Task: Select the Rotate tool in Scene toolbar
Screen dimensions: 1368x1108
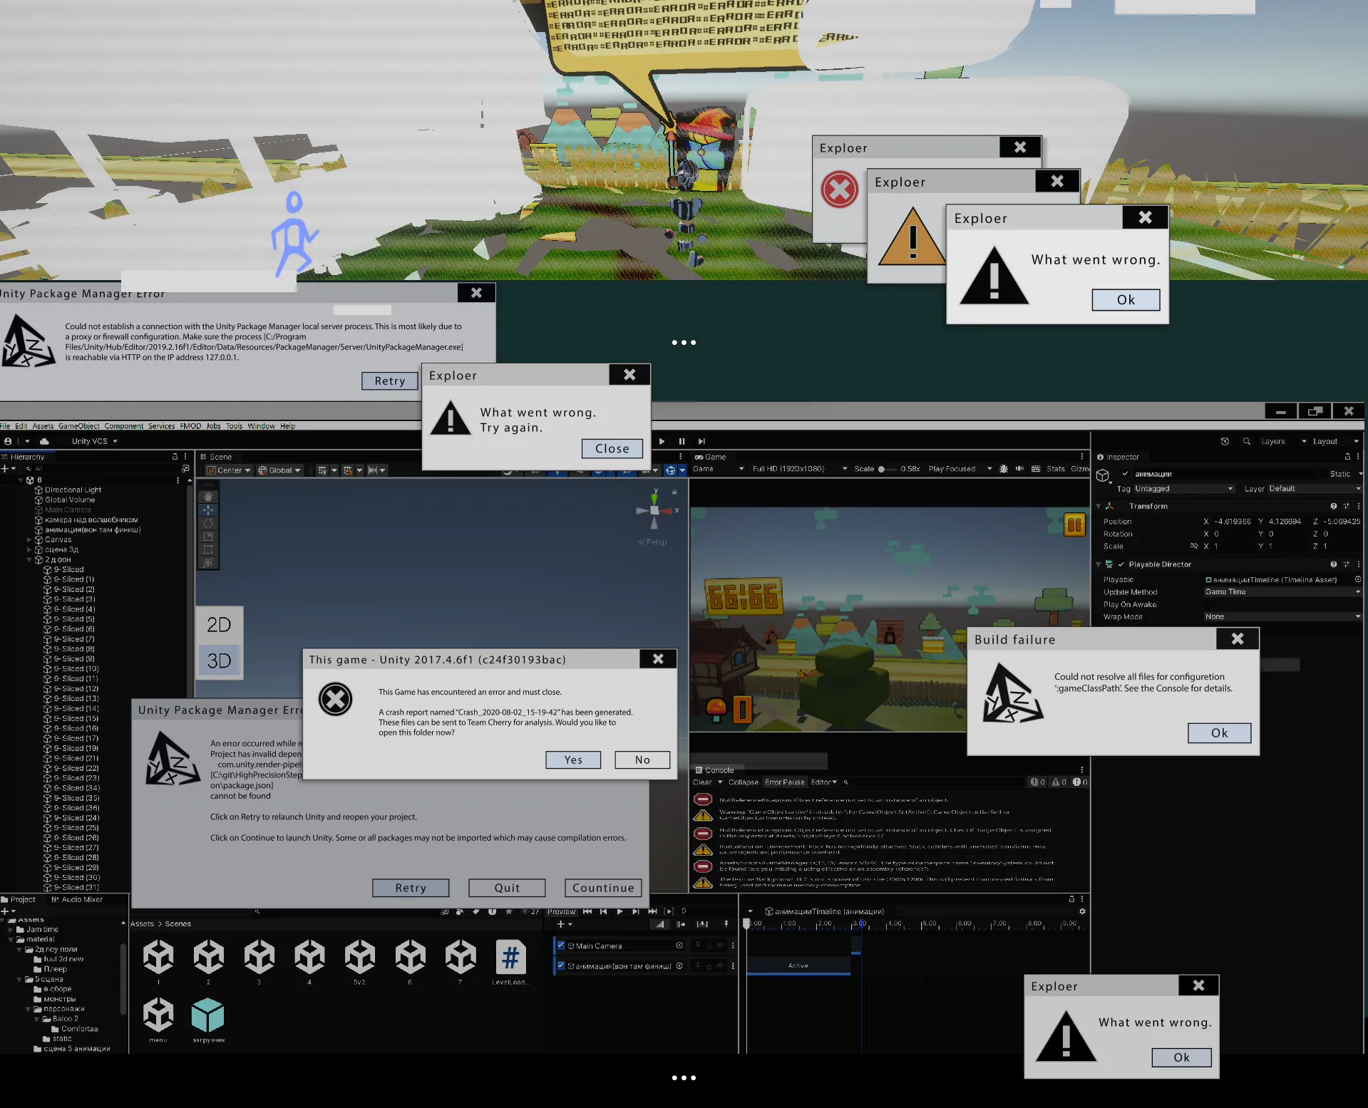Action: (x=208, y=523)
